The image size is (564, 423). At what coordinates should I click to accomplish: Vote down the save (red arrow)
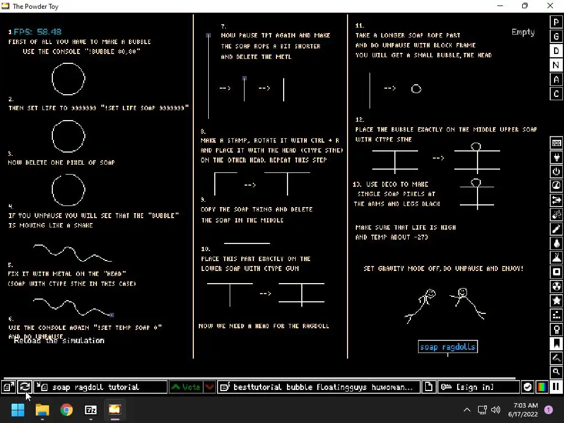coord(209,387)
